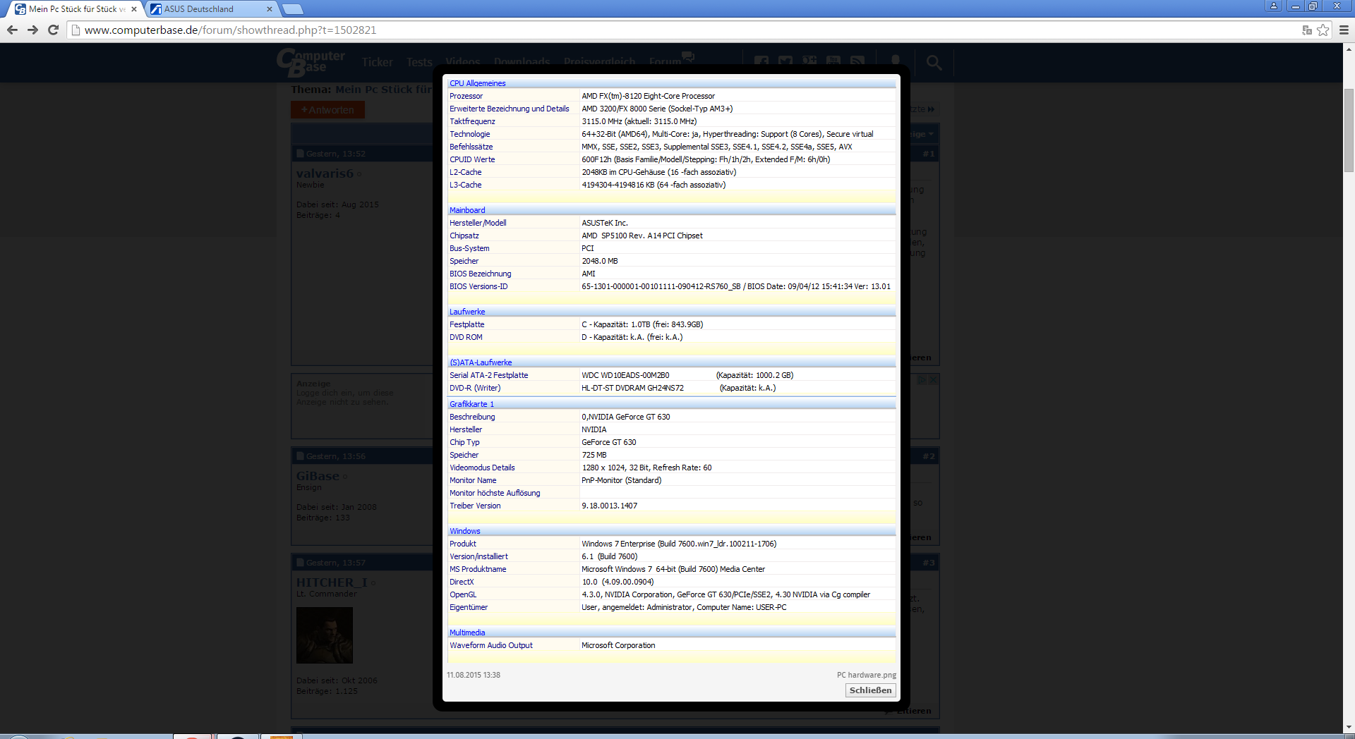Open the Forum navigation item
This screenshot has width=1355, height=739.
[665, 62]
